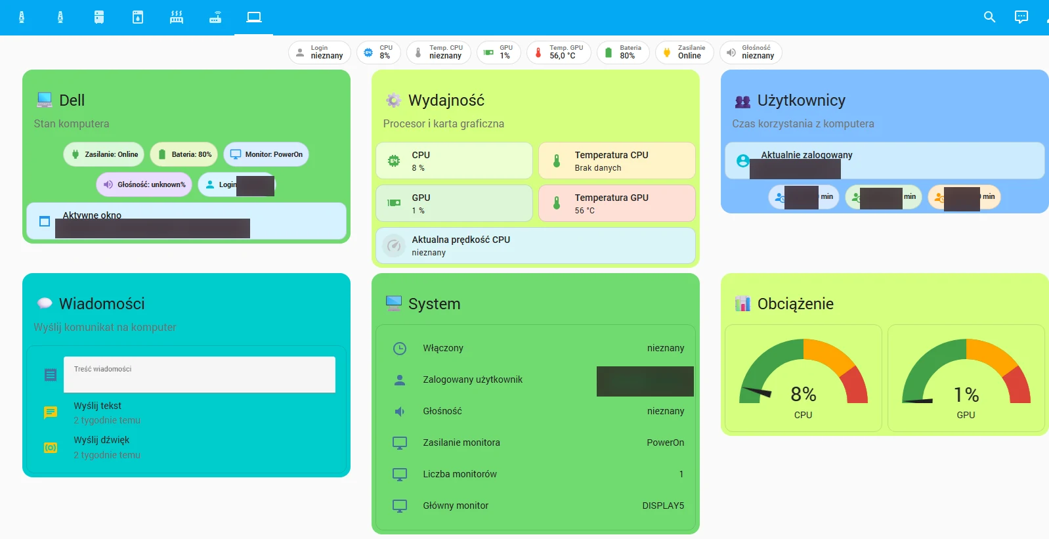Open the Bateria: 80% chip in Dell card

click(184, 154)
